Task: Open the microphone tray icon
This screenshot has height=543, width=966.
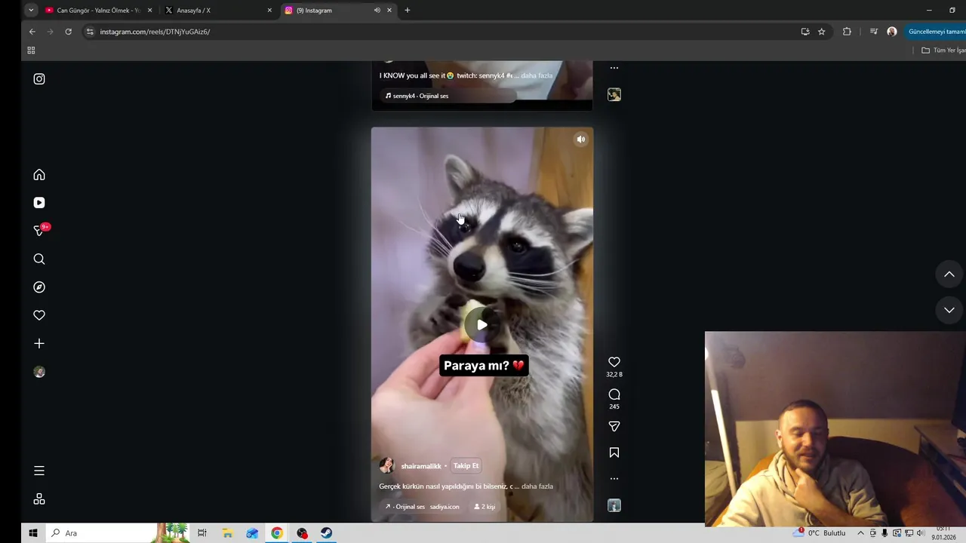Action: [884, 533]
